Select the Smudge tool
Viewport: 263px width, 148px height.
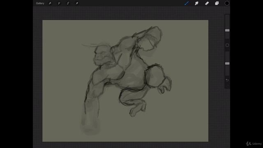coord(196,3)
